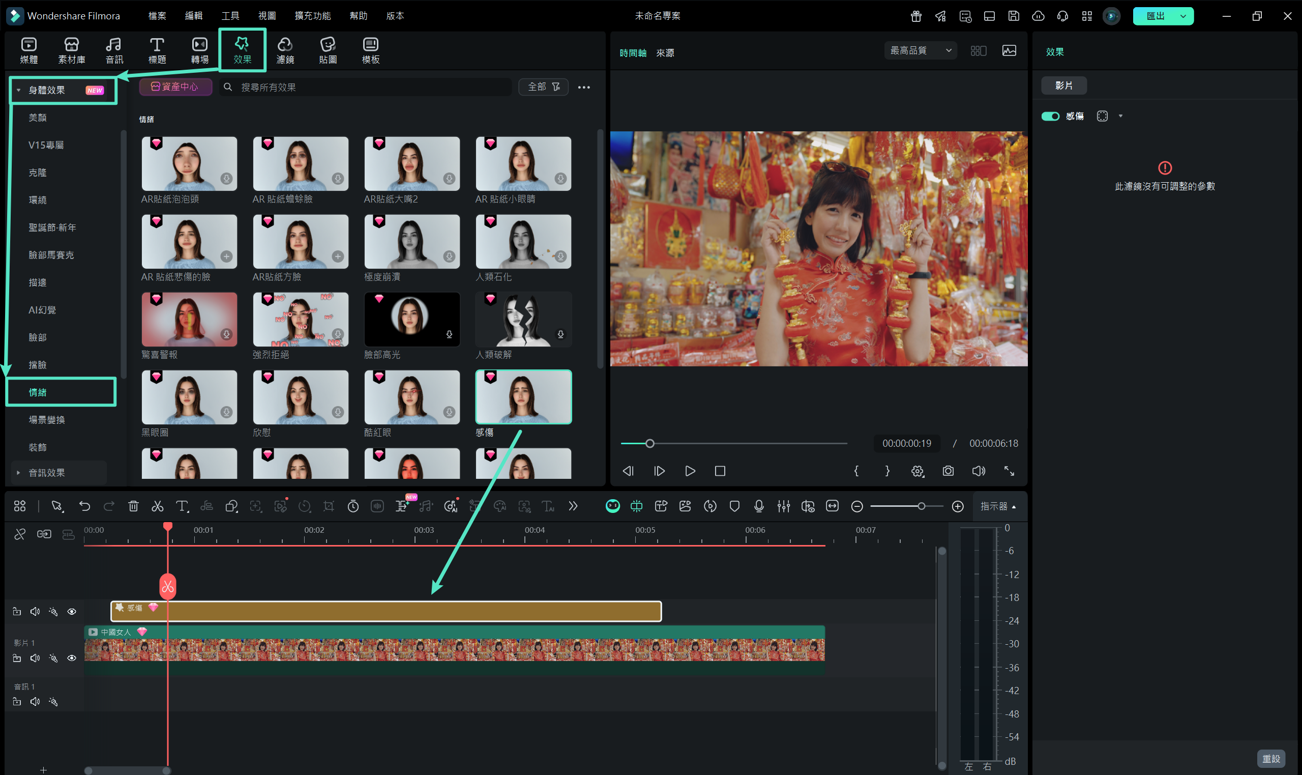Undo the last action

point(85,506)
